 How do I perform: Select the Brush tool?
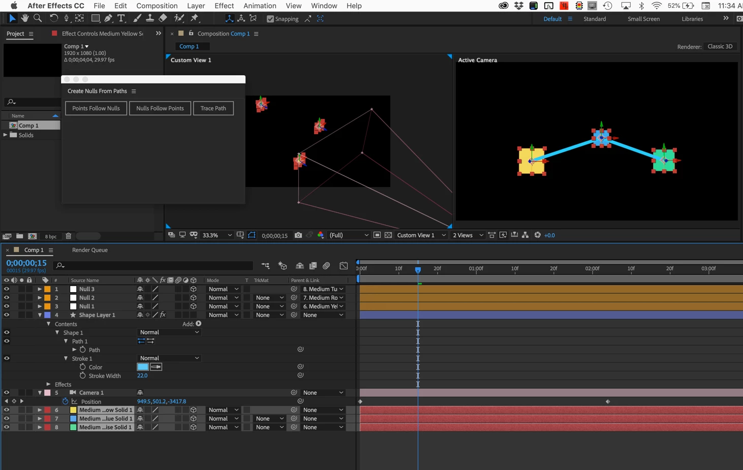point(137,18)
